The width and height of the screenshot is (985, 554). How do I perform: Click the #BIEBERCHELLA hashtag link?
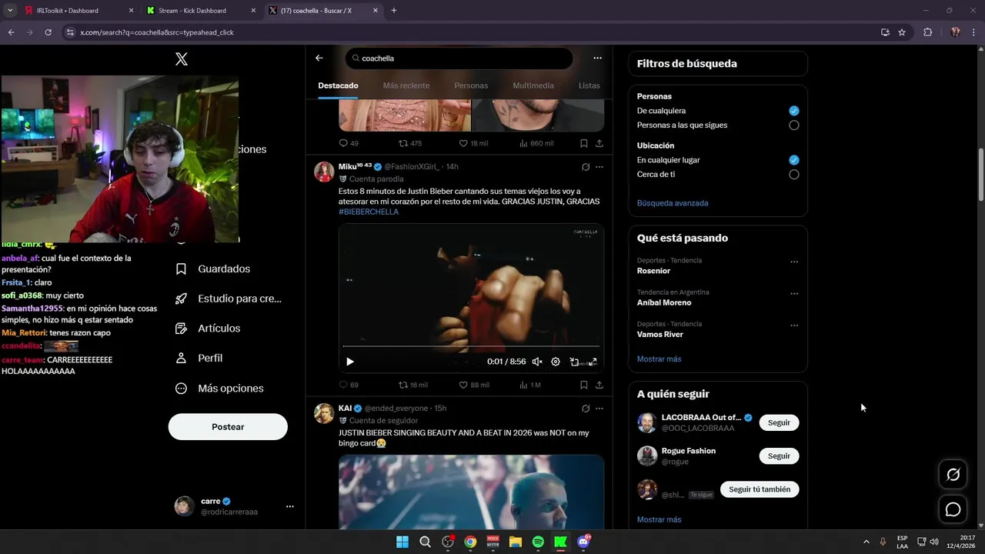click(369, 212)
